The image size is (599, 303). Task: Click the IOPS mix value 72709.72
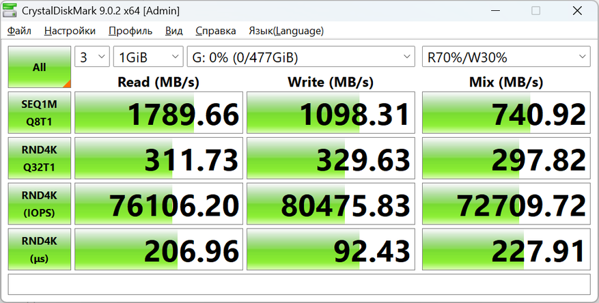506,204
